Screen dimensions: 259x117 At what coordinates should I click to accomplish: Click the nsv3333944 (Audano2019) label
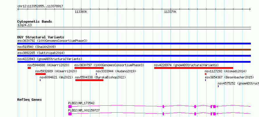[x=116, y=71]
